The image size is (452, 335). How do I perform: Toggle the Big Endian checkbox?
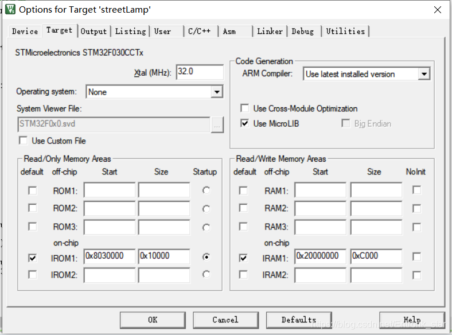click(x=345, y=123)
